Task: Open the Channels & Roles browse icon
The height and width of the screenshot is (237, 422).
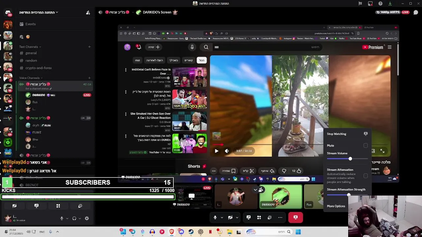Action: [x=21, y=37]
